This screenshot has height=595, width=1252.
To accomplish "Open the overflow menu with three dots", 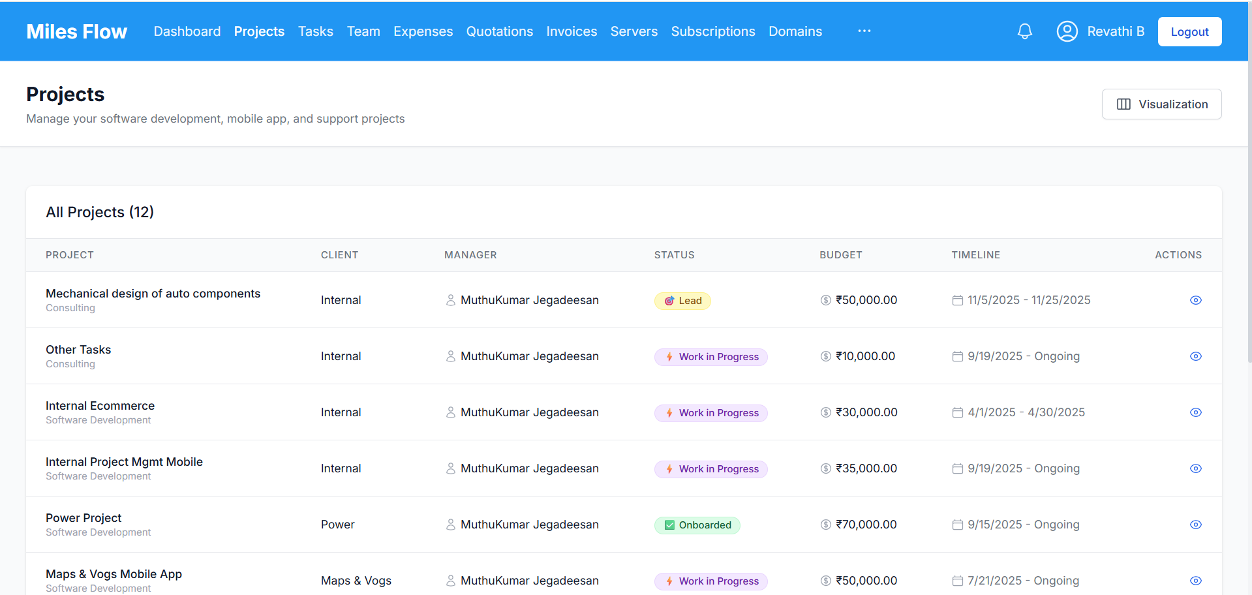I will tap(864, 31).
